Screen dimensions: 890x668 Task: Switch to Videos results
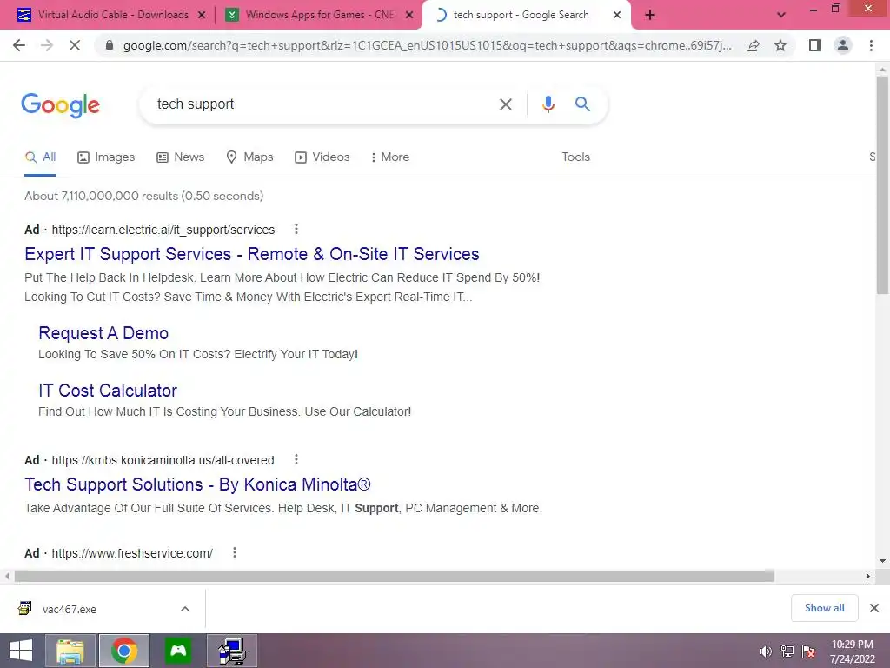[322, 157]
